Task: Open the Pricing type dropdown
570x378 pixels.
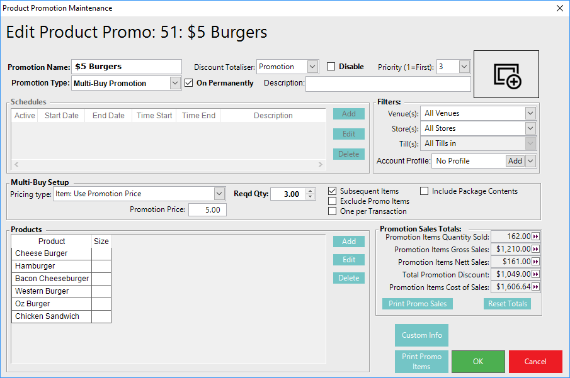Action: tap(219, 194)
